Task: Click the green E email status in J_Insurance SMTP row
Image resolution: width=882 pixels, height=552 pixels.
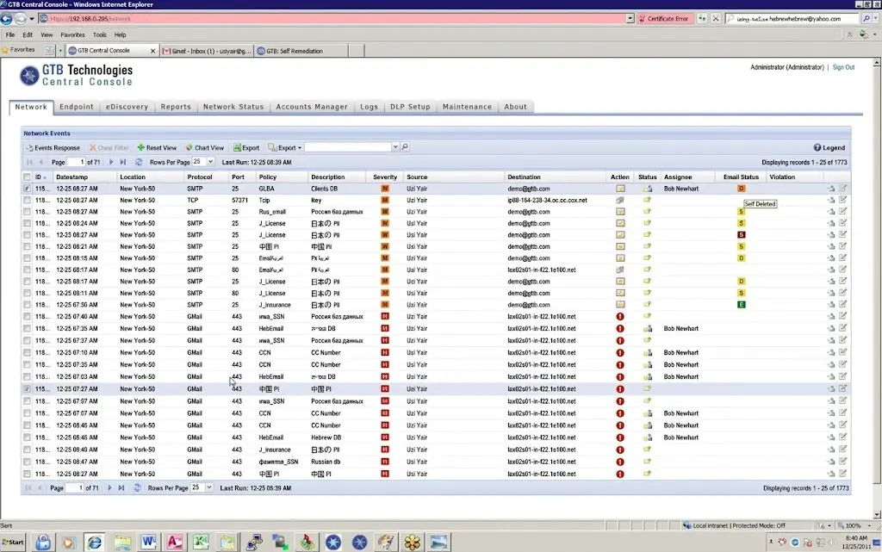Action: pos(742,305)
